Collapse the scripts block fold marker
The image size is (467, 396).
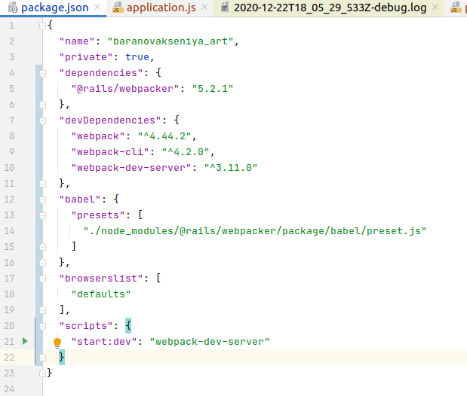pos(42,326)
